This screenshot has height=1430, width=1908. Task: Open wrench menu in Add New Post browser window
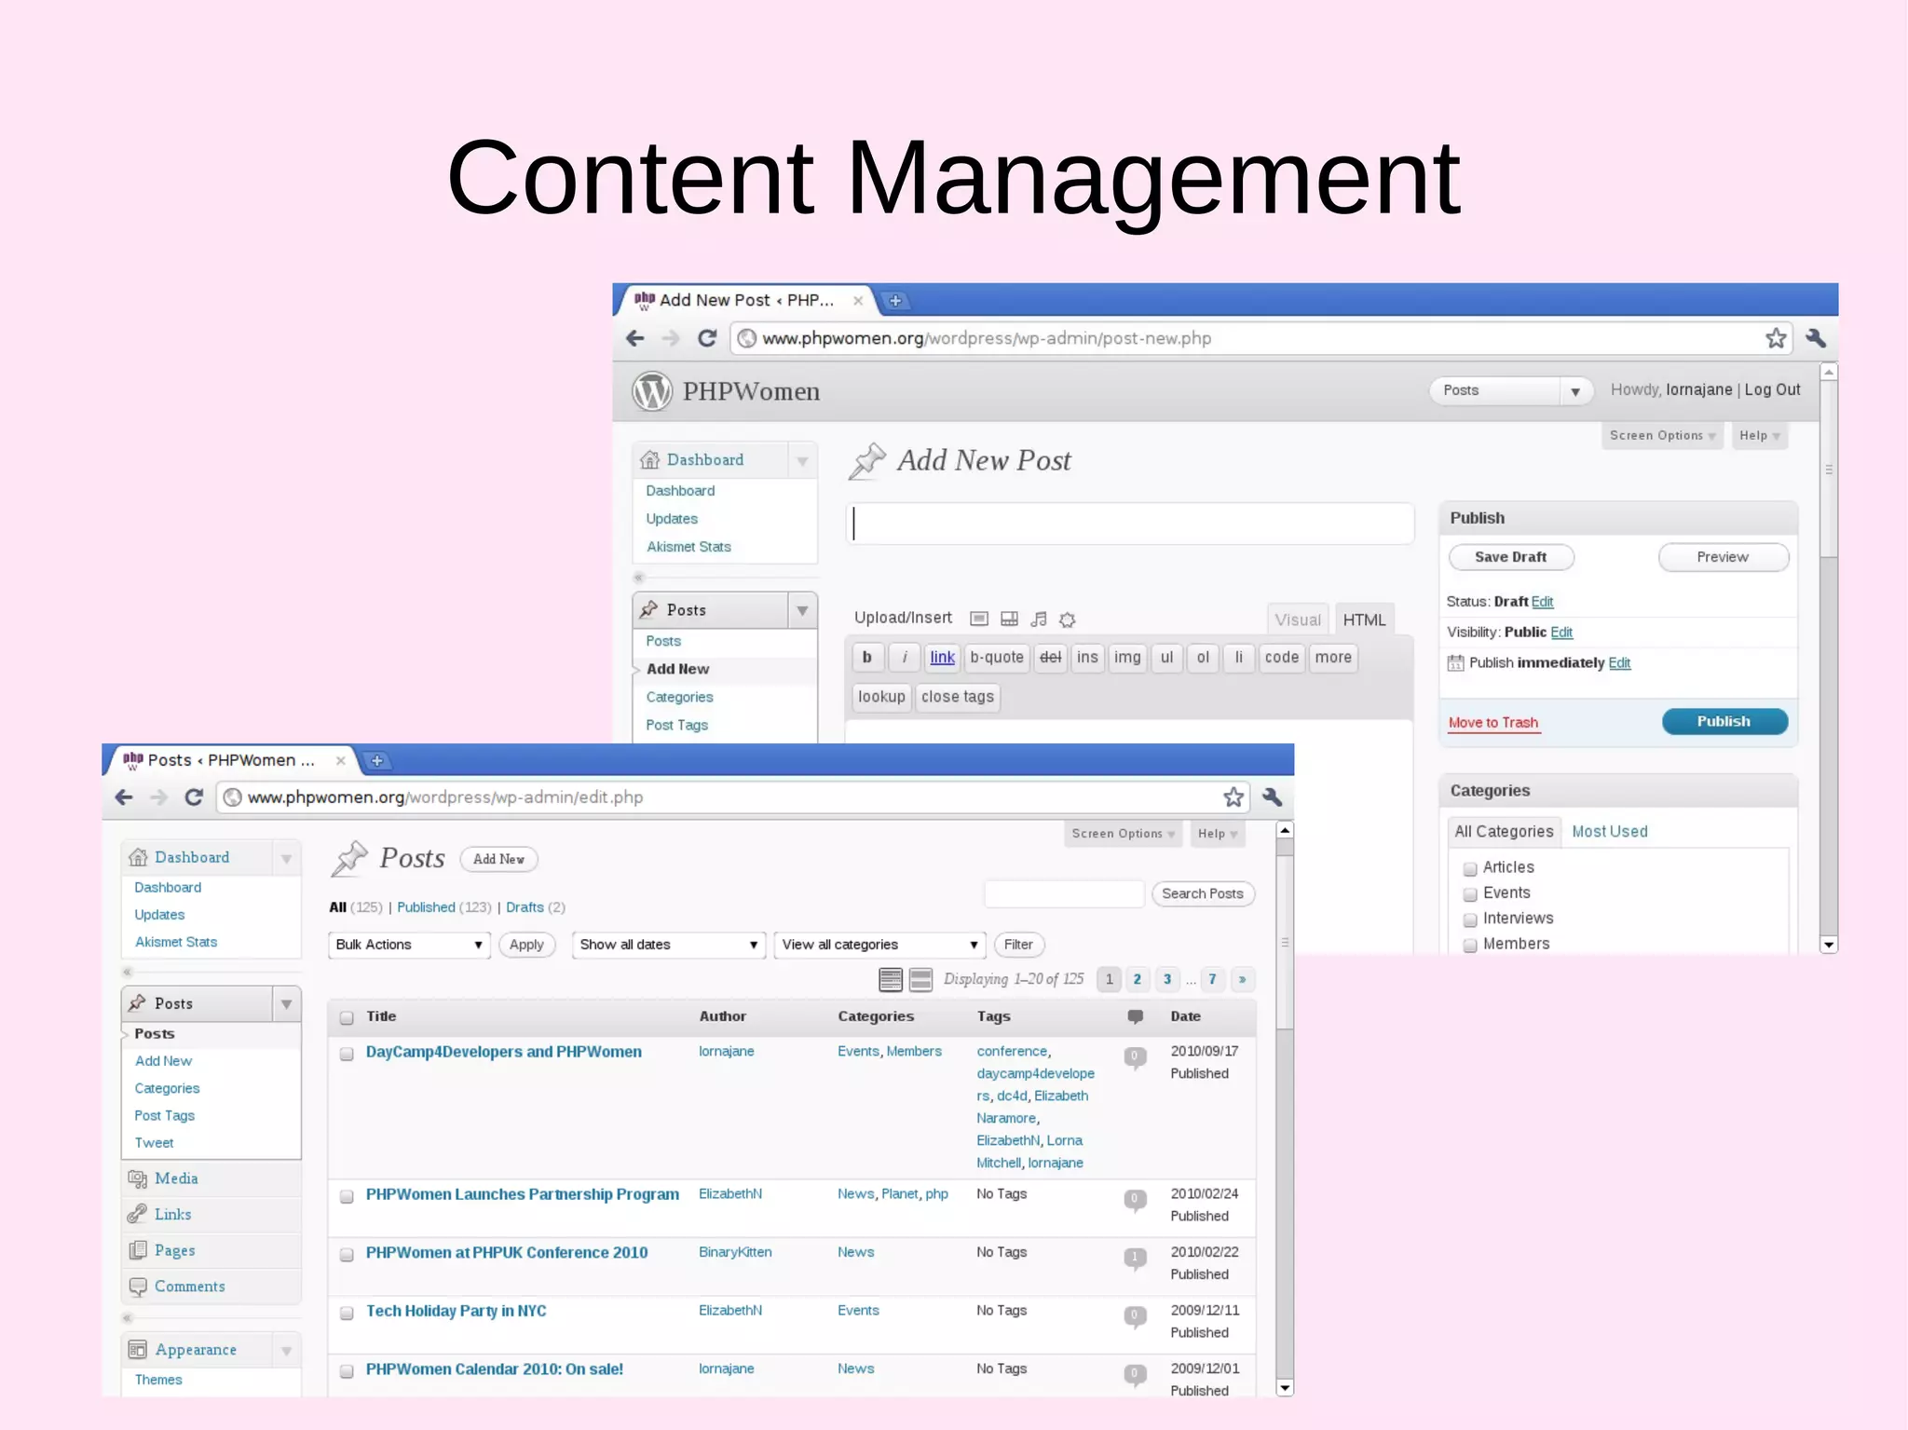[x=1815, y=338]
